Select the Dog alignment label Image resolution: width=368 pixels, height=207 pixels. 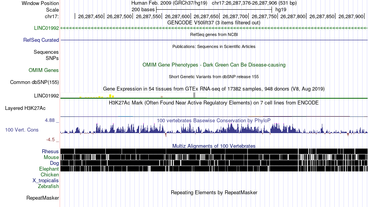[x=54, y=163]
